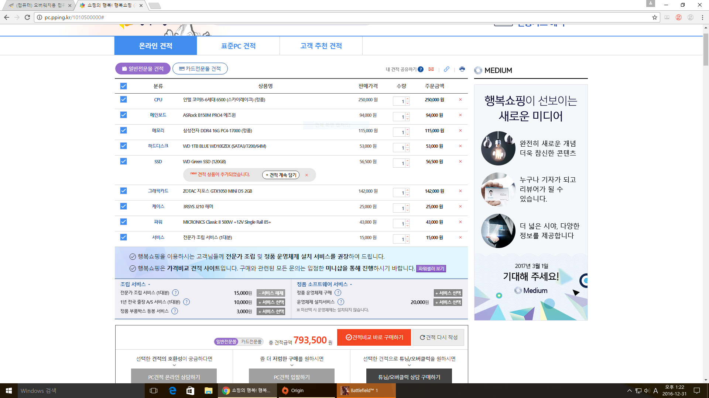Click the share help question mark icon

[421, 69]
